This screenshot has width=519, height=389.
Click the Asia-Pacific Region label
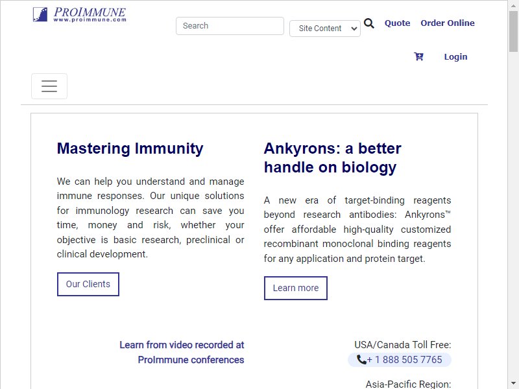[x=408, y=384]
